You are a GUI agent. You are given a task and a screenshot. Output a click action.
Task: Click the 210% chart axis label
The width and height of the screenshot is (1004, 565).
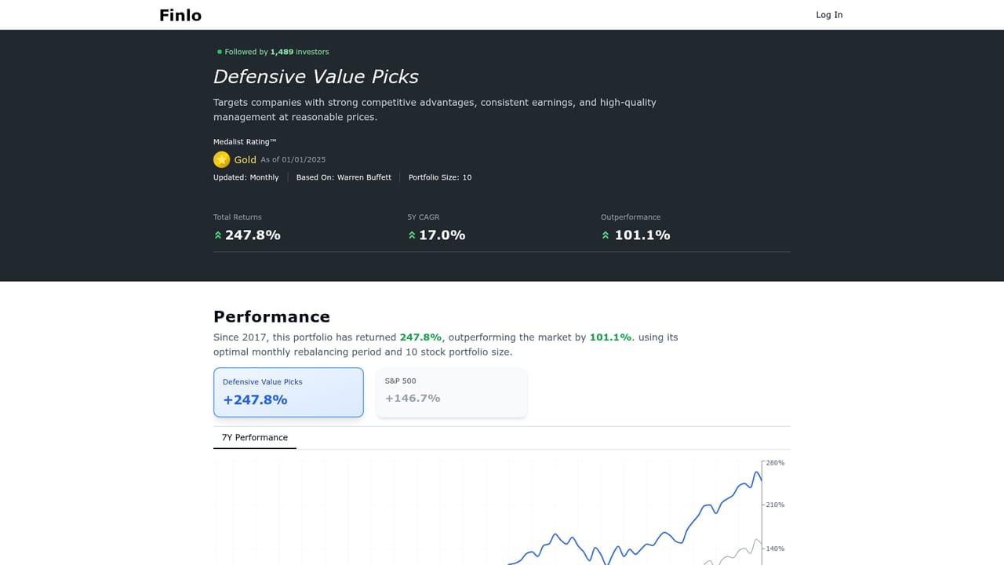pyautogui.click(x=775, y=505)
